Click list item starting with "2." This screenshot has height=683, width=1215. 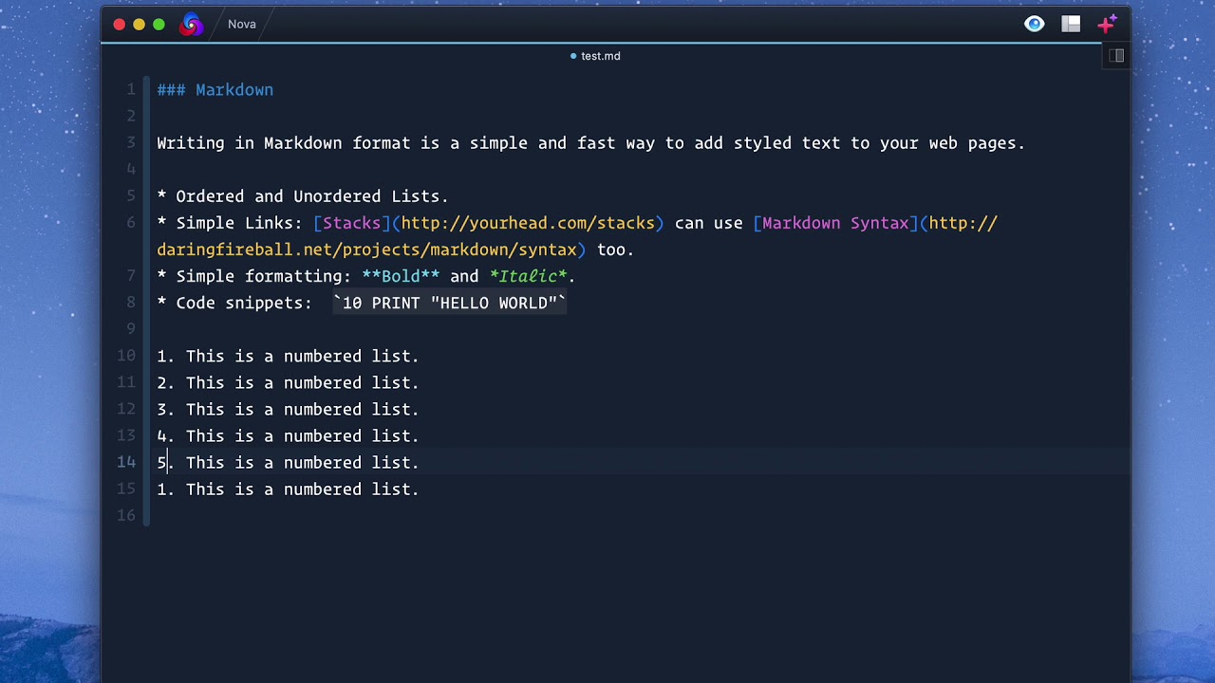pyautogui.click(x=288, y=382)
